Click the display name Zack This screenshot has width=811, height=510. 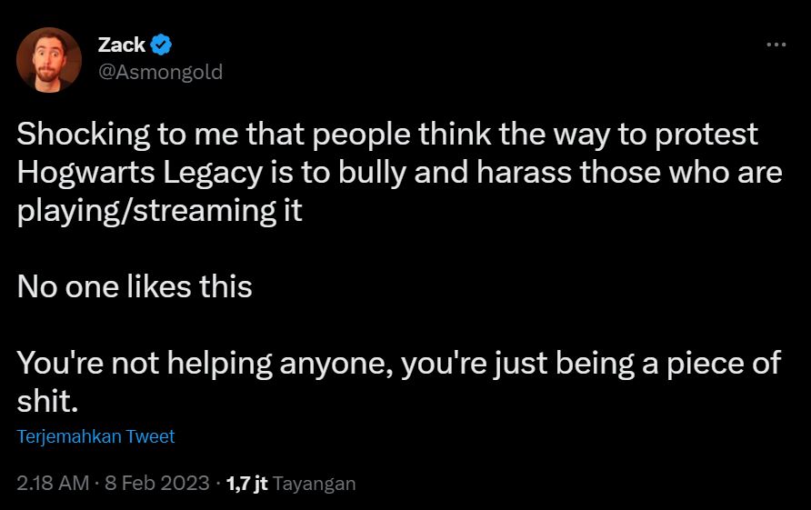[x=122, y=45]
